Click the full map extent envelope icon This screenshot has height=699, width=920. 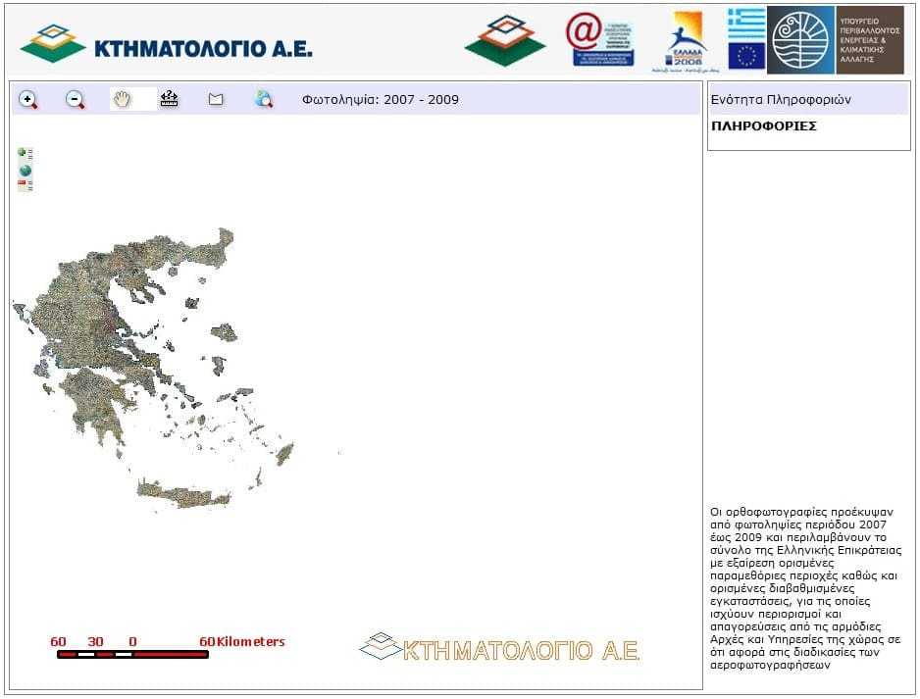pos(216,98)
